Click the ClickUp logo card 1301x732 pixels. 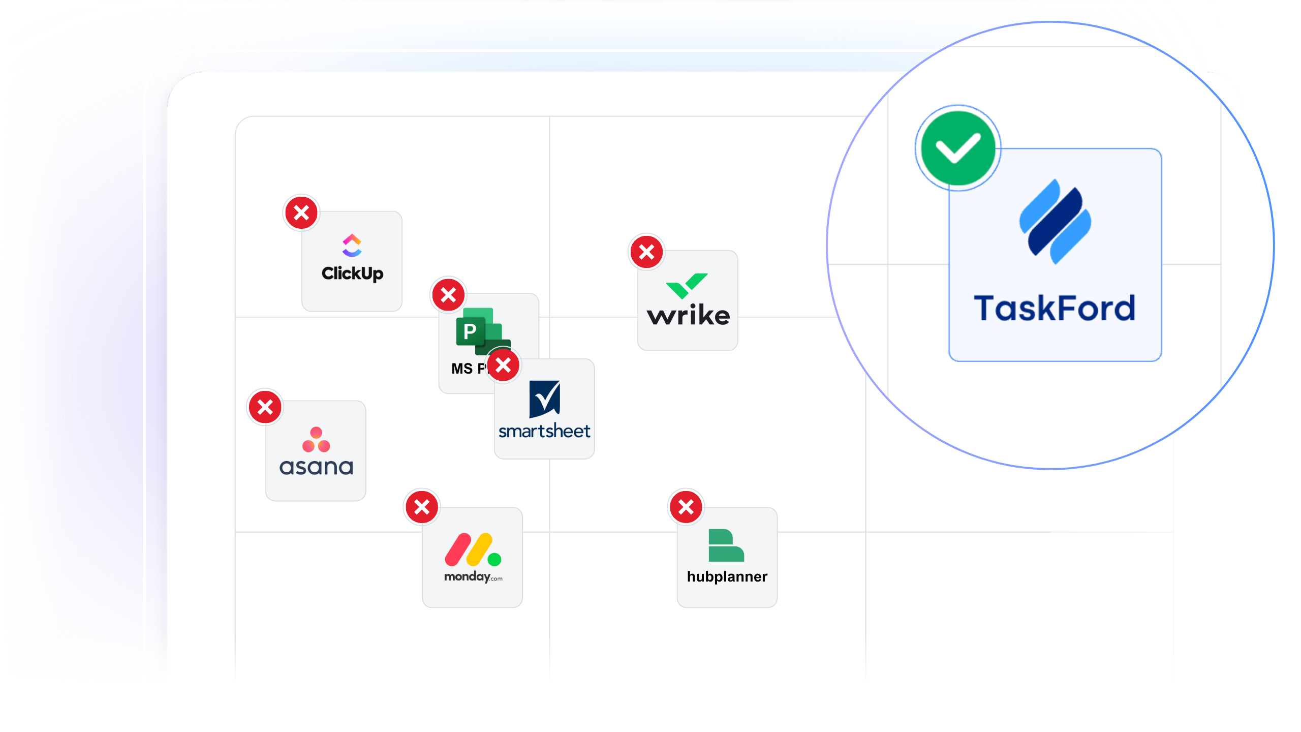[x=352, y=261]
